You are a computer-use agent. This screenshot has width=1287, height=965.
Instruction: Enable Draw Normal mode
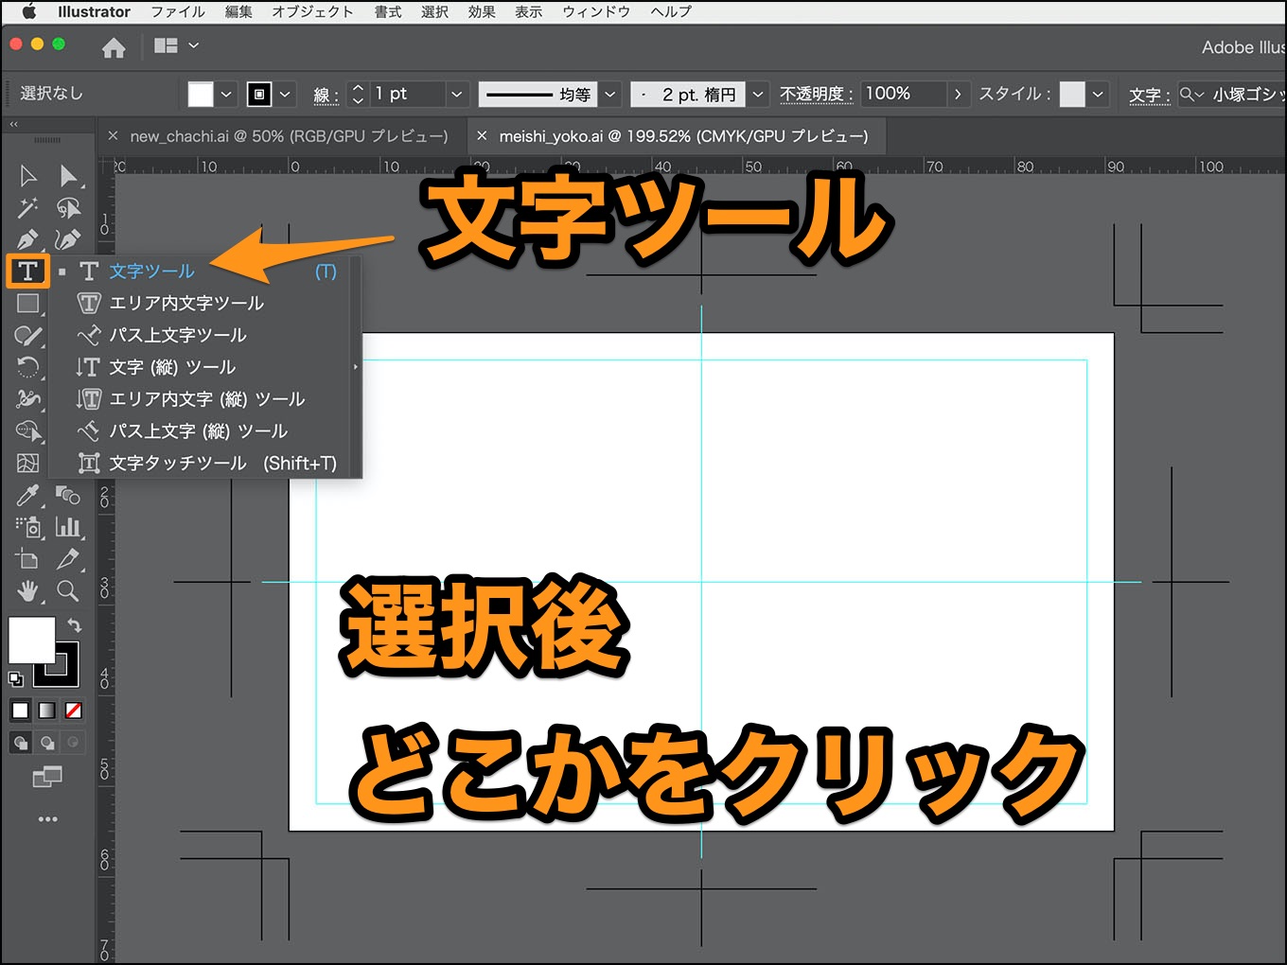(x=20, y=743)
